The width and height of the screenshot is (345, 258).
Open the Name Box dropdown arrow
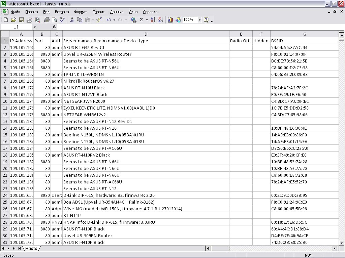click(35, 27)
